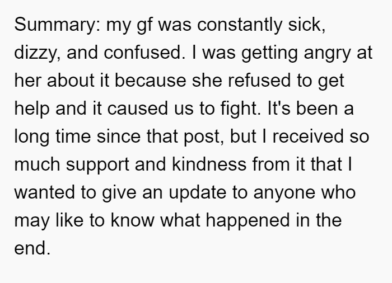The image size is (392, 283).
Task: Click on the word "anyone"
Action: pos(284,192)
